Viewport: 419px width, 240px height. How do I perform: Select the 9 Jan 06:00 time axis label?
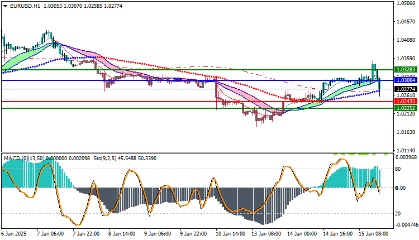coord(158,234)
